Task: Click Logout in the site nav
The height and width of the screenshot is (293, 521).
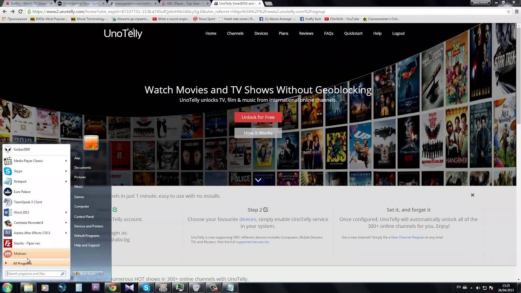Action: point(398,33)
